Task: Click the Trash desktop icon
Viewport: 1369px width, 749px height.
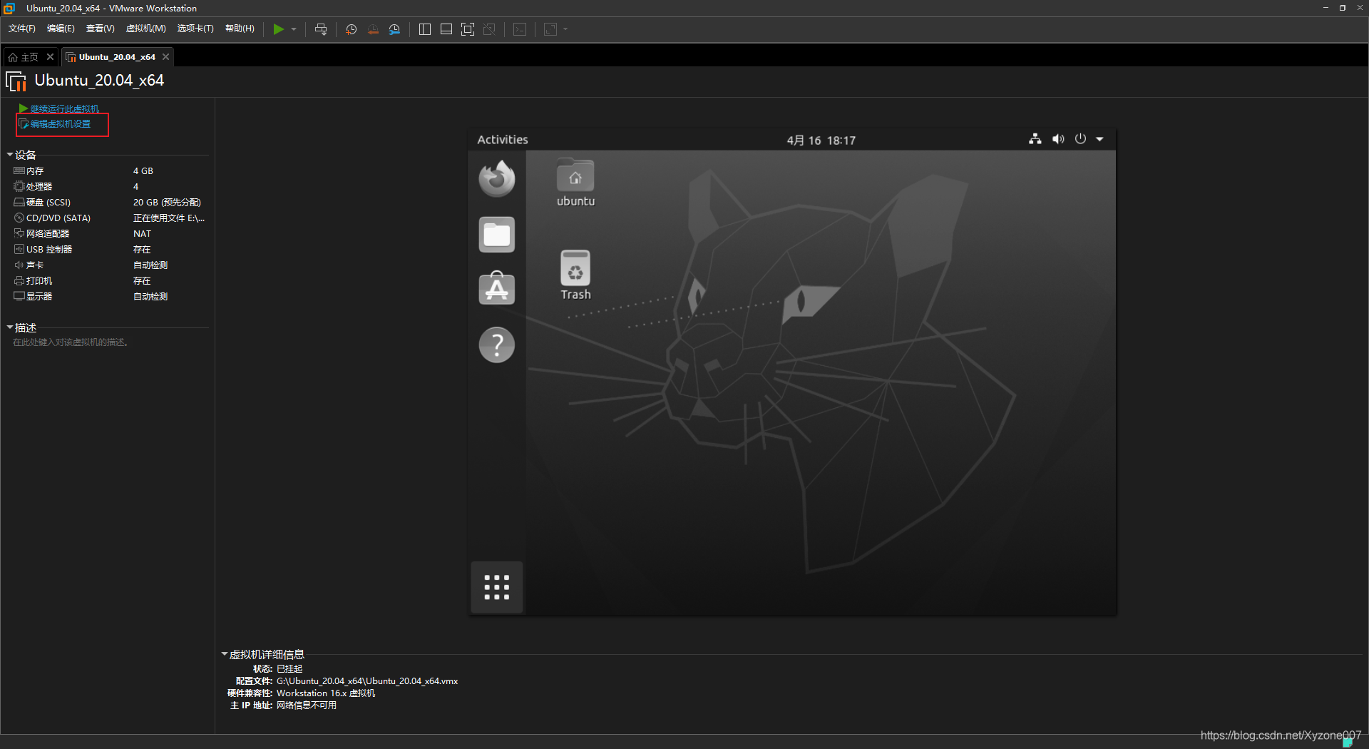Action: 575,275
